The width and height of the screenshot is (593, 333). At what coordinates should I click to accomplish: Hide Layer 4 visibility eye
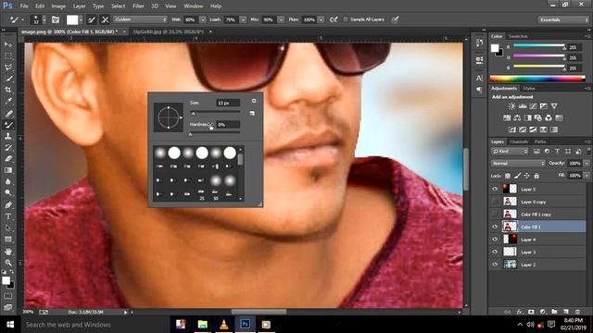(495, 240)
